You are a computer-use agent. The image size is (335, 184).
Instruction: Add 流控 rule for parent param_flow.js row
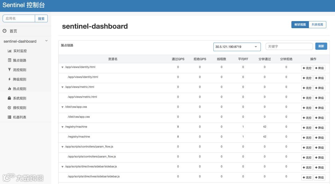coord(307,147)
